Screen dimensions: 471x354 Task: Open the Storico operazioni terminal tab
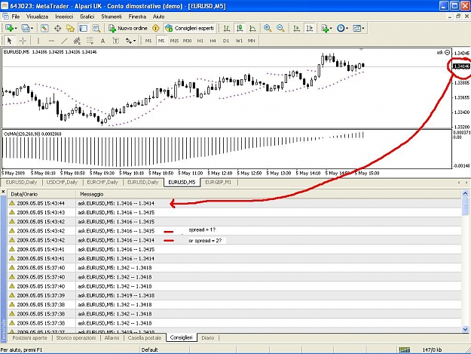(76, 337)
